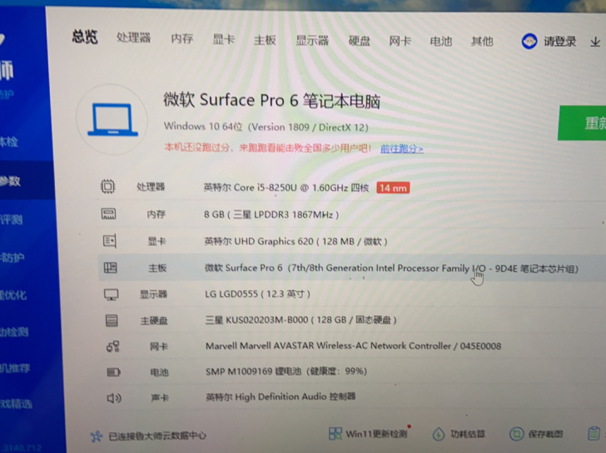Open the 精选 item in the sidebar

(17, 404)
